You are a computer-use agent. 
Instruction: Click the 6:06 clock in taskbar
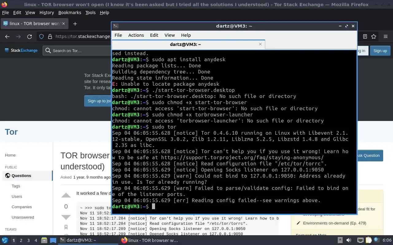click(x=387, y=240)
